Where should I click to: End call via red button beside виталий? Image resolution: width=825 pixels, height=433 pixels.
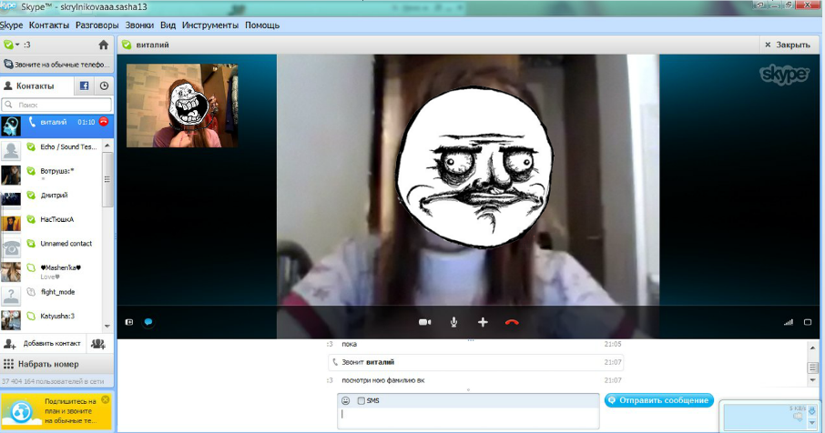pos(104,122)
